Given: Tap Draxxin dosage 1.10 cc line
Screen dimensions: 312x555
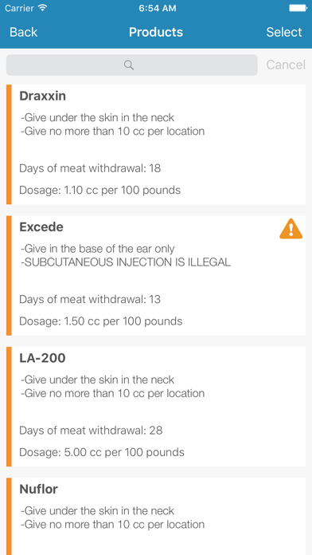Looking at the screenshot, I should pyautogui.click(x=99, y=190).
